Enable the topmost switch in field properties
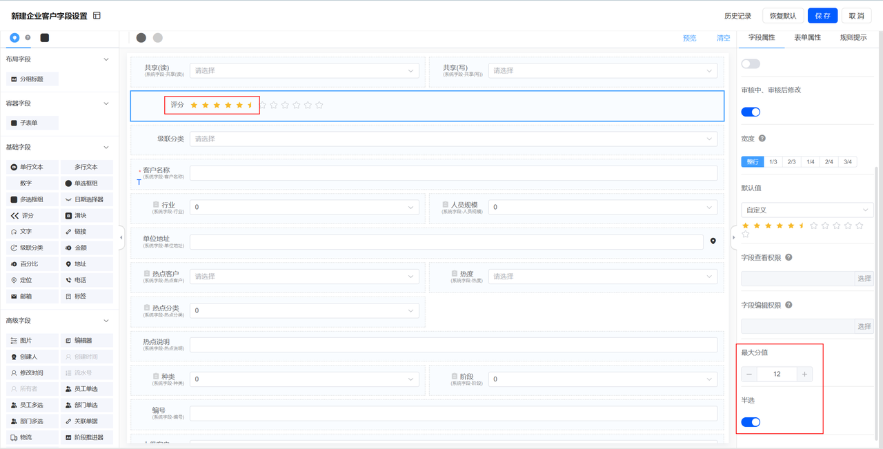883x449 pixels. coord(751,63)
